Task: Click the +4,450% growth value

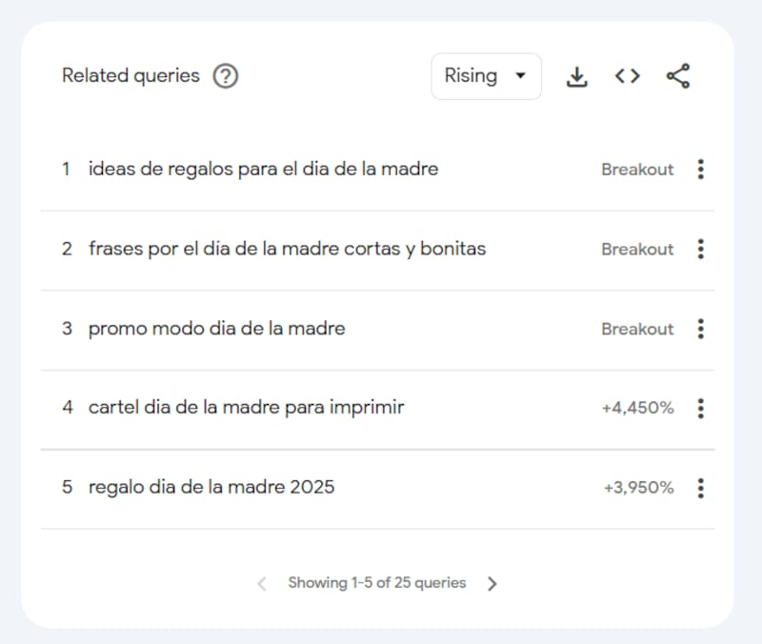Action: 637,409
